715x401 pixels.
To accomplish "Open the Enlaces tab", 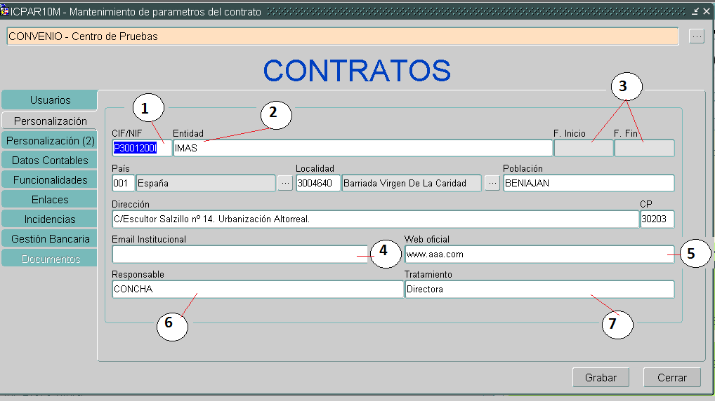I will pos(50,199).
